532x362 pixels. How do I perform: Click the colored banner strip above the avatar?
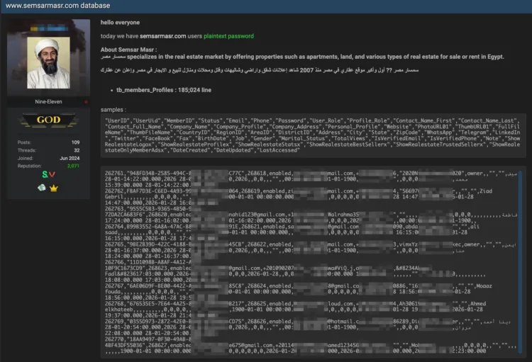pos(49,29)
